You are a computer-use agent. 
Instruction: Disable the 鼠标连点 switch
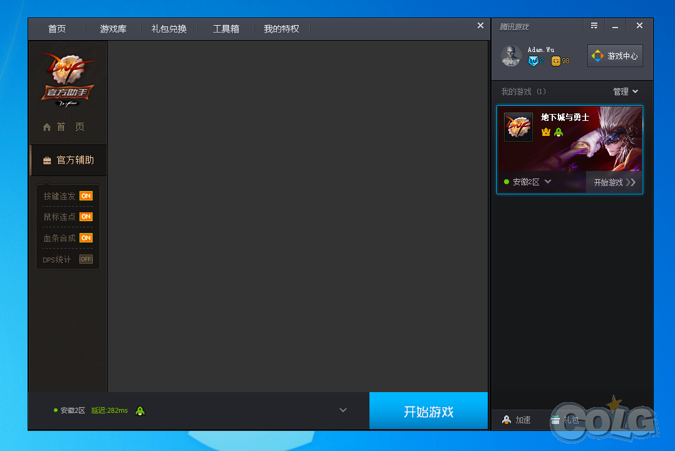pos(86,217)
